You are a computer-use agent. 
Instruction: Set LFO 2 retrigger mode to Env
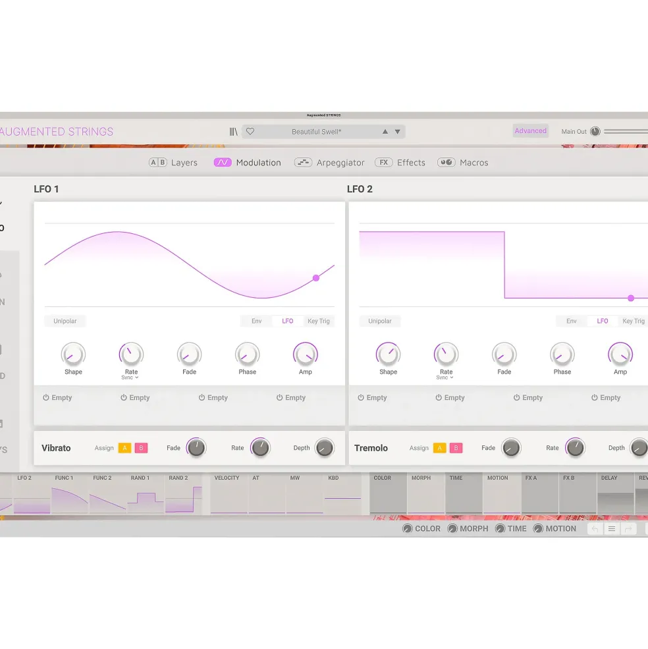pyautogui.click(x=572, y=321)
